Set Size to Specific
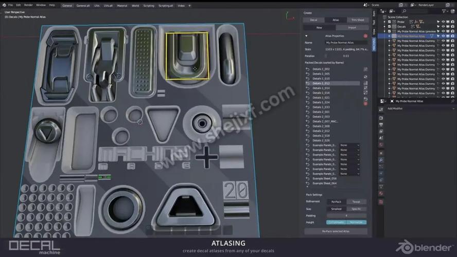 pyautogui.click(x=356, y=209)
